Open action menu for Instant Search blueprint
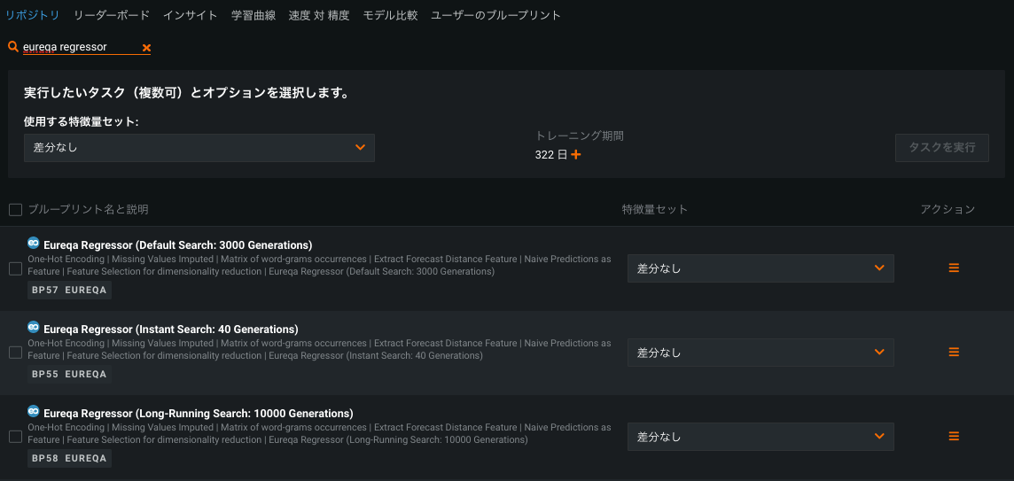Screen dimensions: 1014x481 tap(953, 353)
